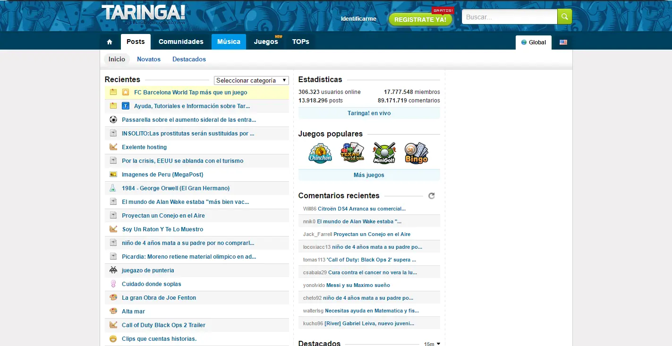Launch the MiniGolf game icon
Viewport: 672px width, 346px height.
384,152
